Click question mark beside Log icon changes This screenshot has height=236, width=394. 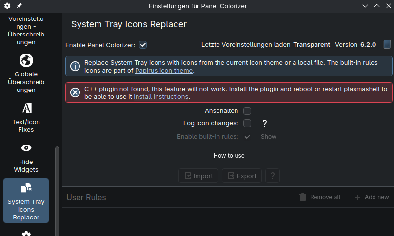point(265,123)
